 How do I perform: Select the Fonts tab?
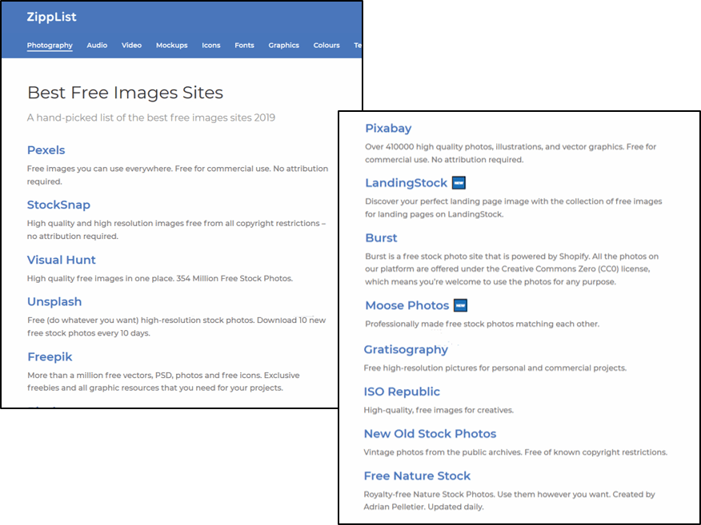(x=244, y=46)
